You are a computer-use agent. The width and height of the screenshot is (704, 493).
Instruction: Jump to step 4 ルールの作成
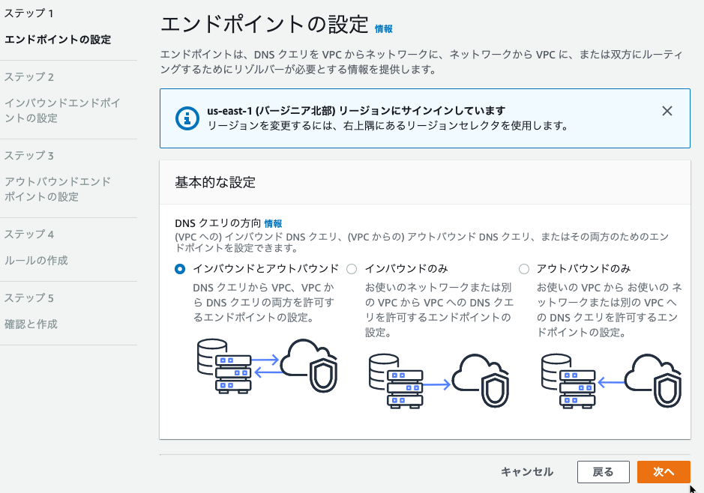pyautogui.click(x=36, y=260)
